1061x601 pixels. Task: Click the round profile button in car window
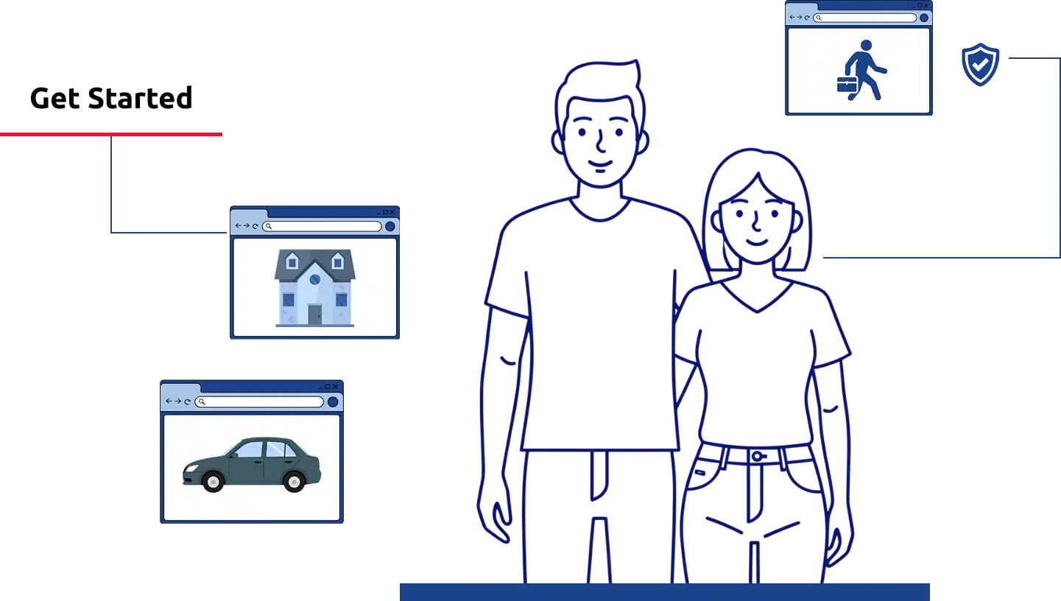click(x=333, y=401)
